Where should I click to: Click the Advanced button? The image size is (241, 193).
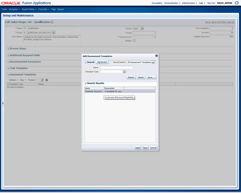point(102,62)
